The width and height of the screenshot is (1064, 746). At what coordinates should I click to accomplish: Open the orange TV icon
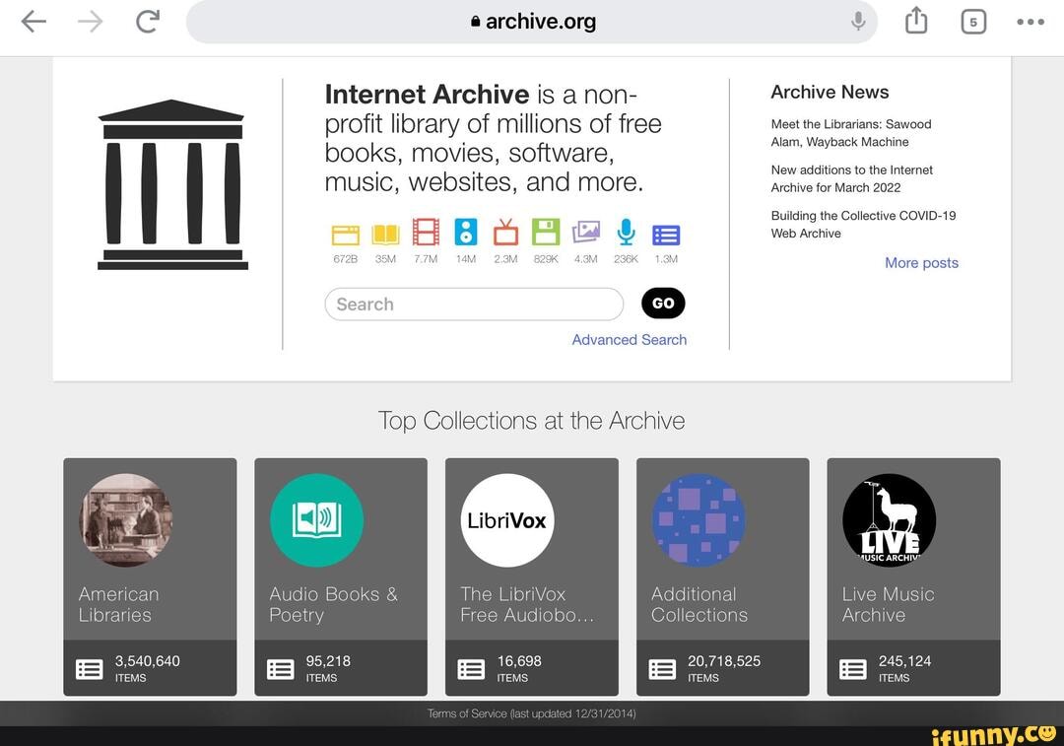point(505,233)
